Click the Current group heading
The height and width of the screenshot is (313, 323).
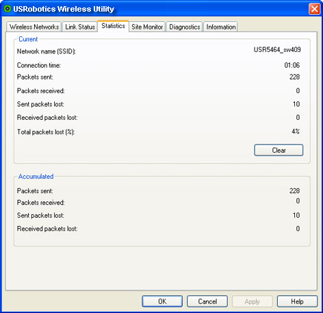point(28,39)
